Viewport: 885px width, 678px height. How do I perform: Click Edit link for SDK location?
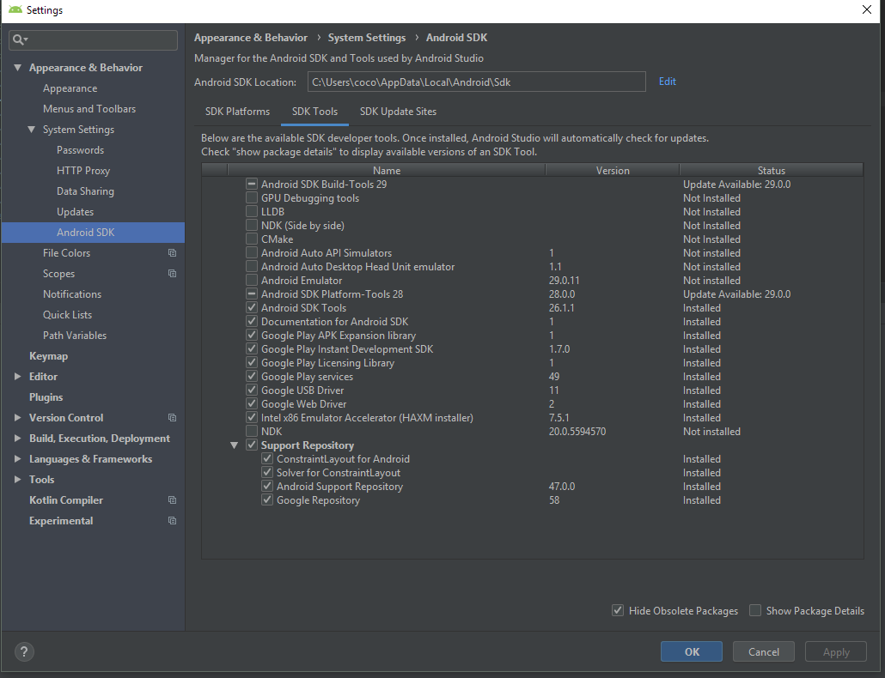coord(667,82)
